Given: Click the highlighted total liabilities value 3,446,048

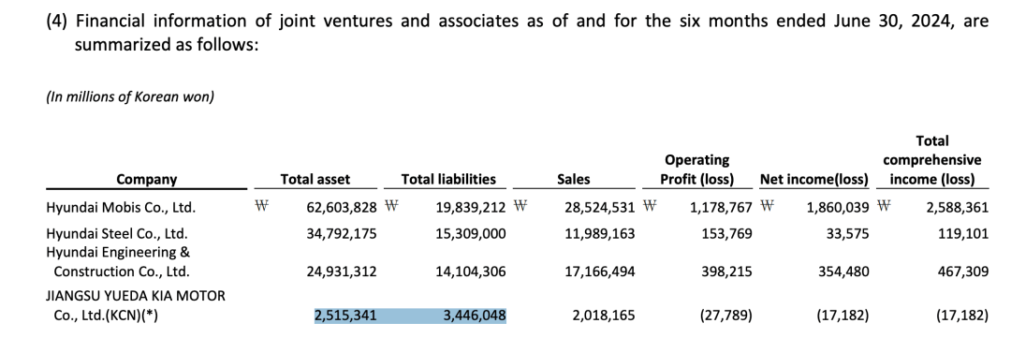Looking at the screenshot, I should coord(476,316).
